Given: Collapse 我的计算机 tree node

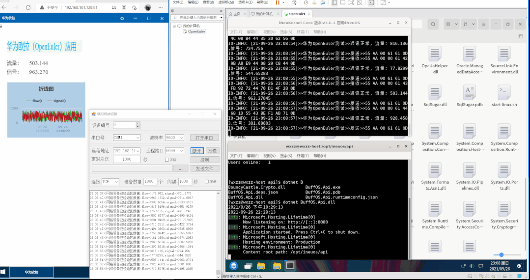Looking at the screenshot, I should point(174,26).
